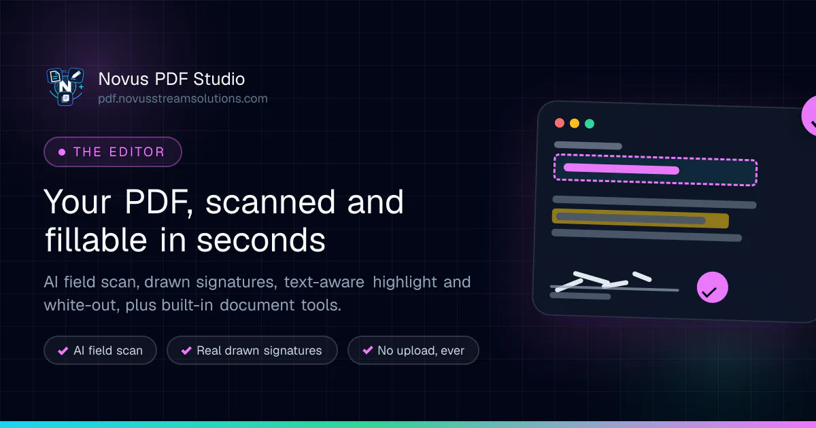Click the Novus PDF Studio title
This screenshot has width=816, height=428.
pos(171,79)
